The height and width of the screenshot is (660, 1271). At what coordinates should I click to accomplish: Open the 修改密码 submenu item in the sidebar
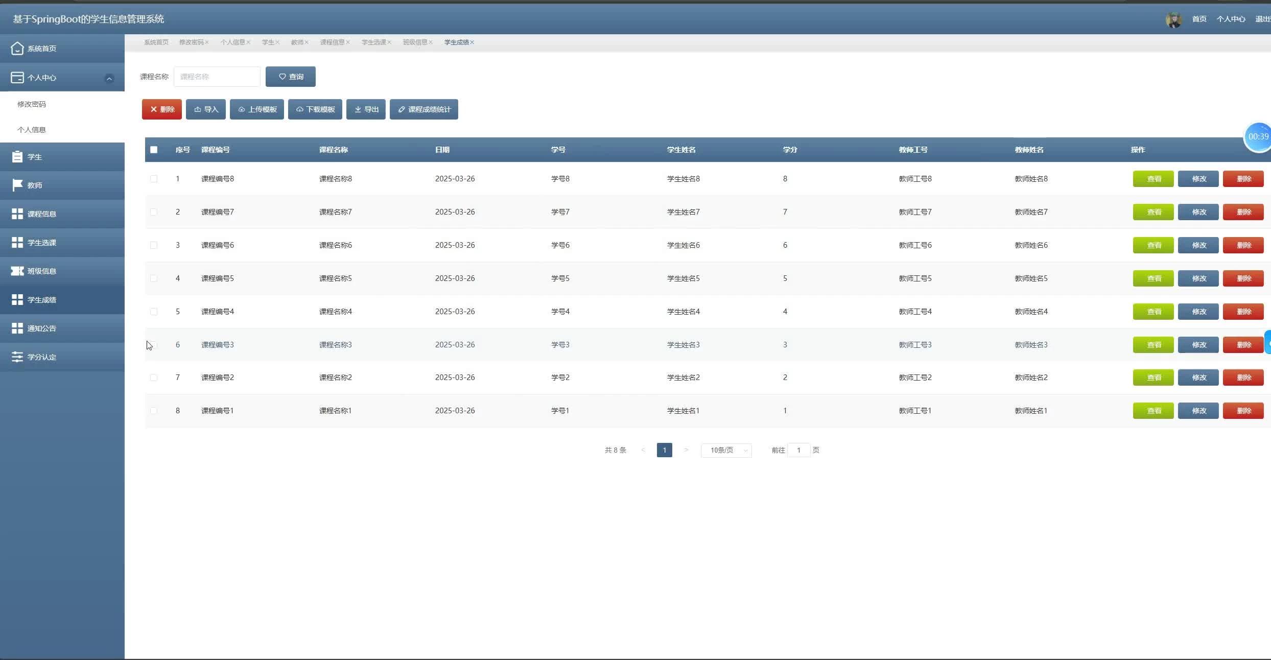tap(32, 104)
